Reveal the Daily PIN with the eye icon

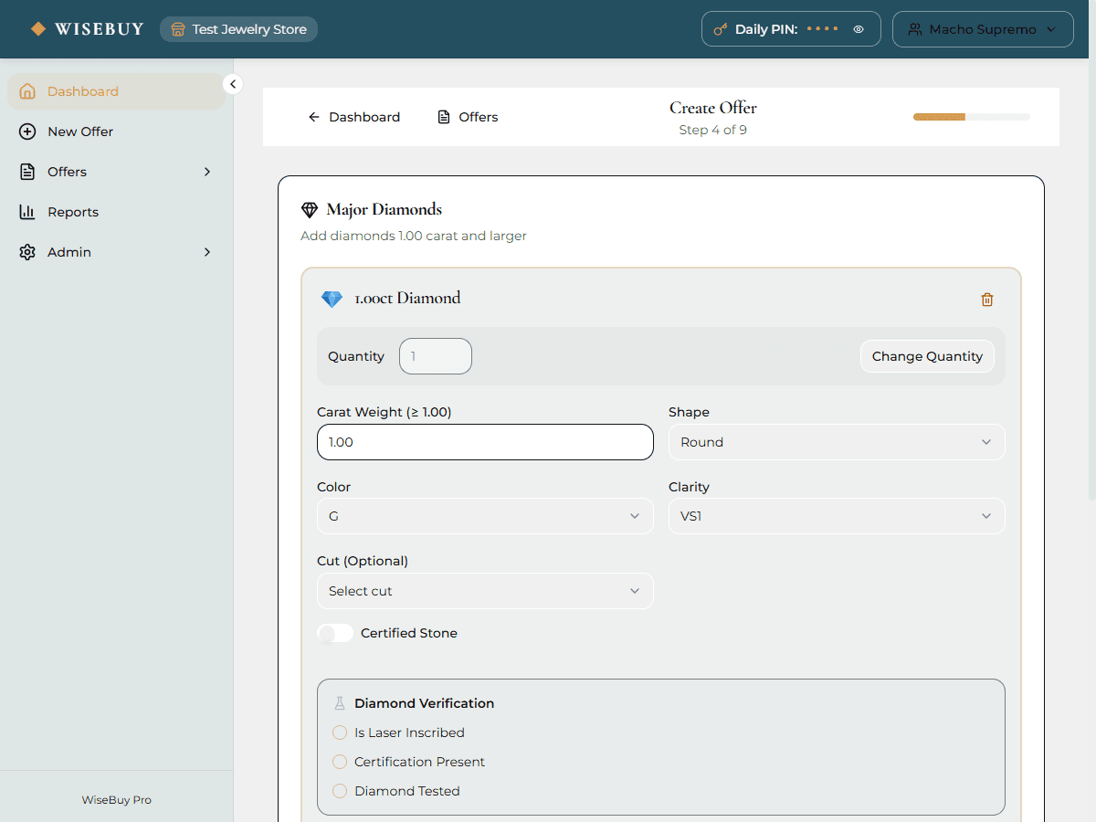(859, 29)
